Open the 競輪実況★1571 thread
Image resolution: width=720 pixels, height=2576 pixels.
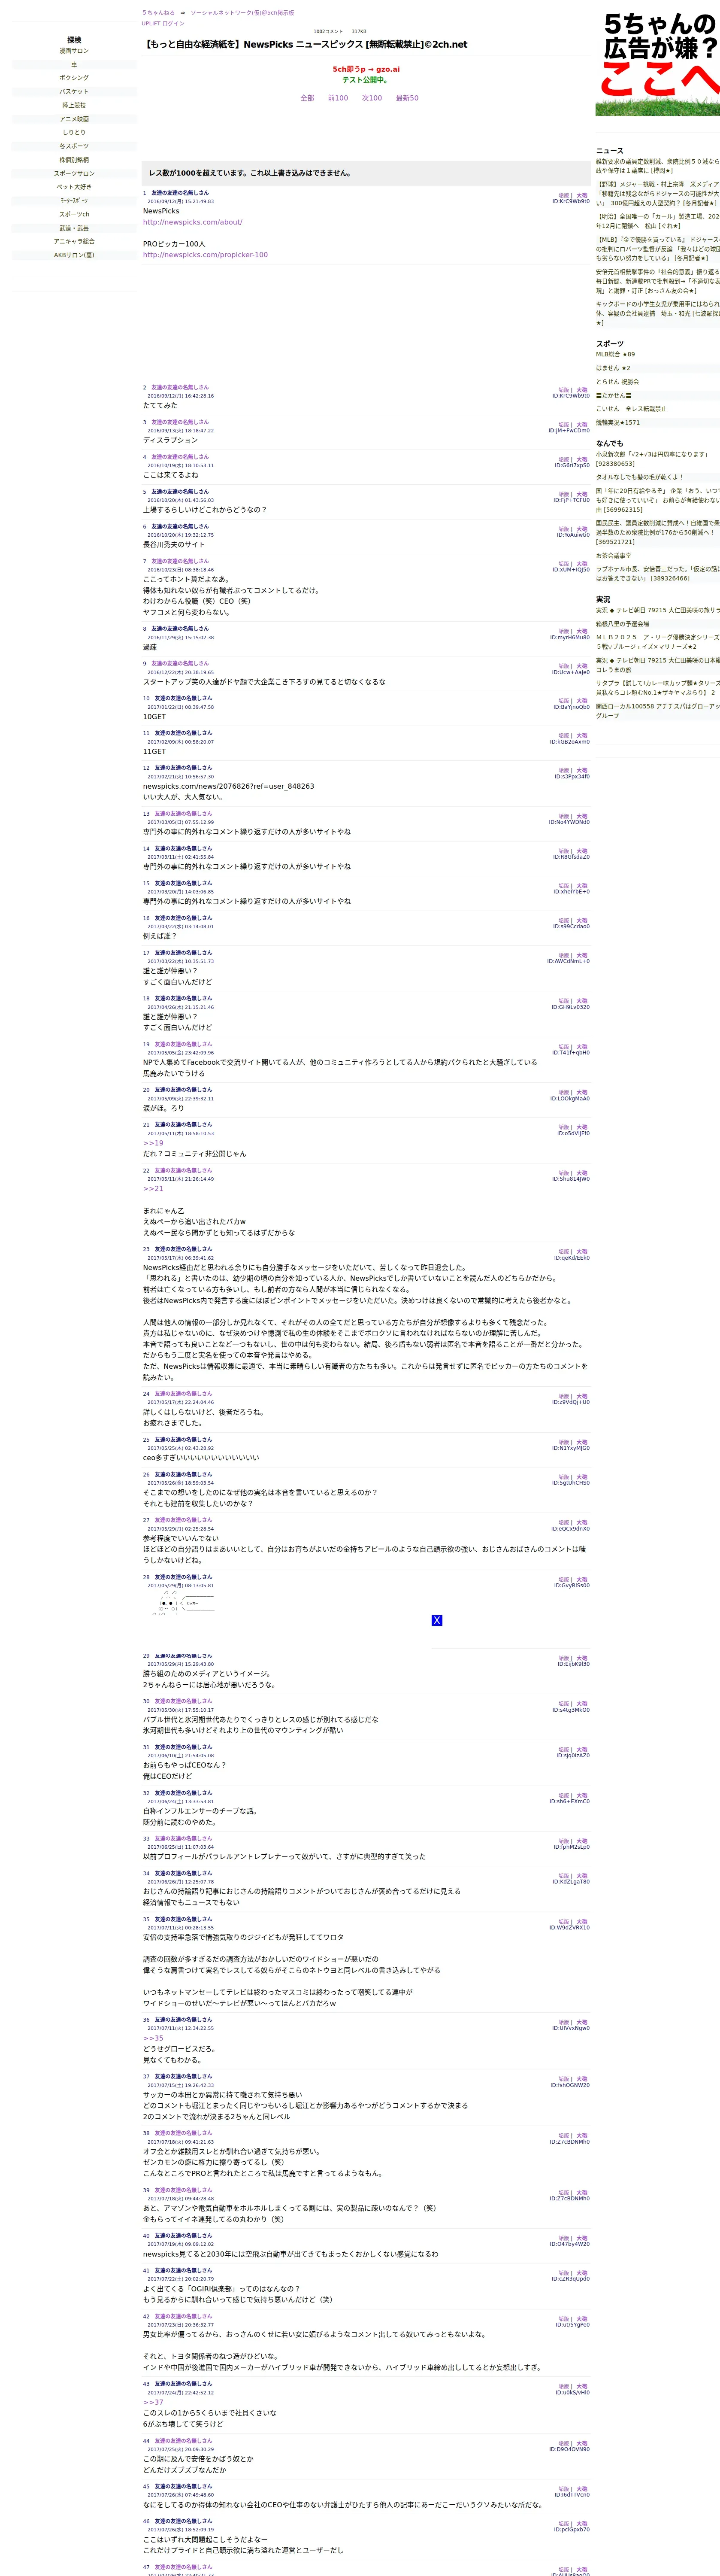pos(618,423)
